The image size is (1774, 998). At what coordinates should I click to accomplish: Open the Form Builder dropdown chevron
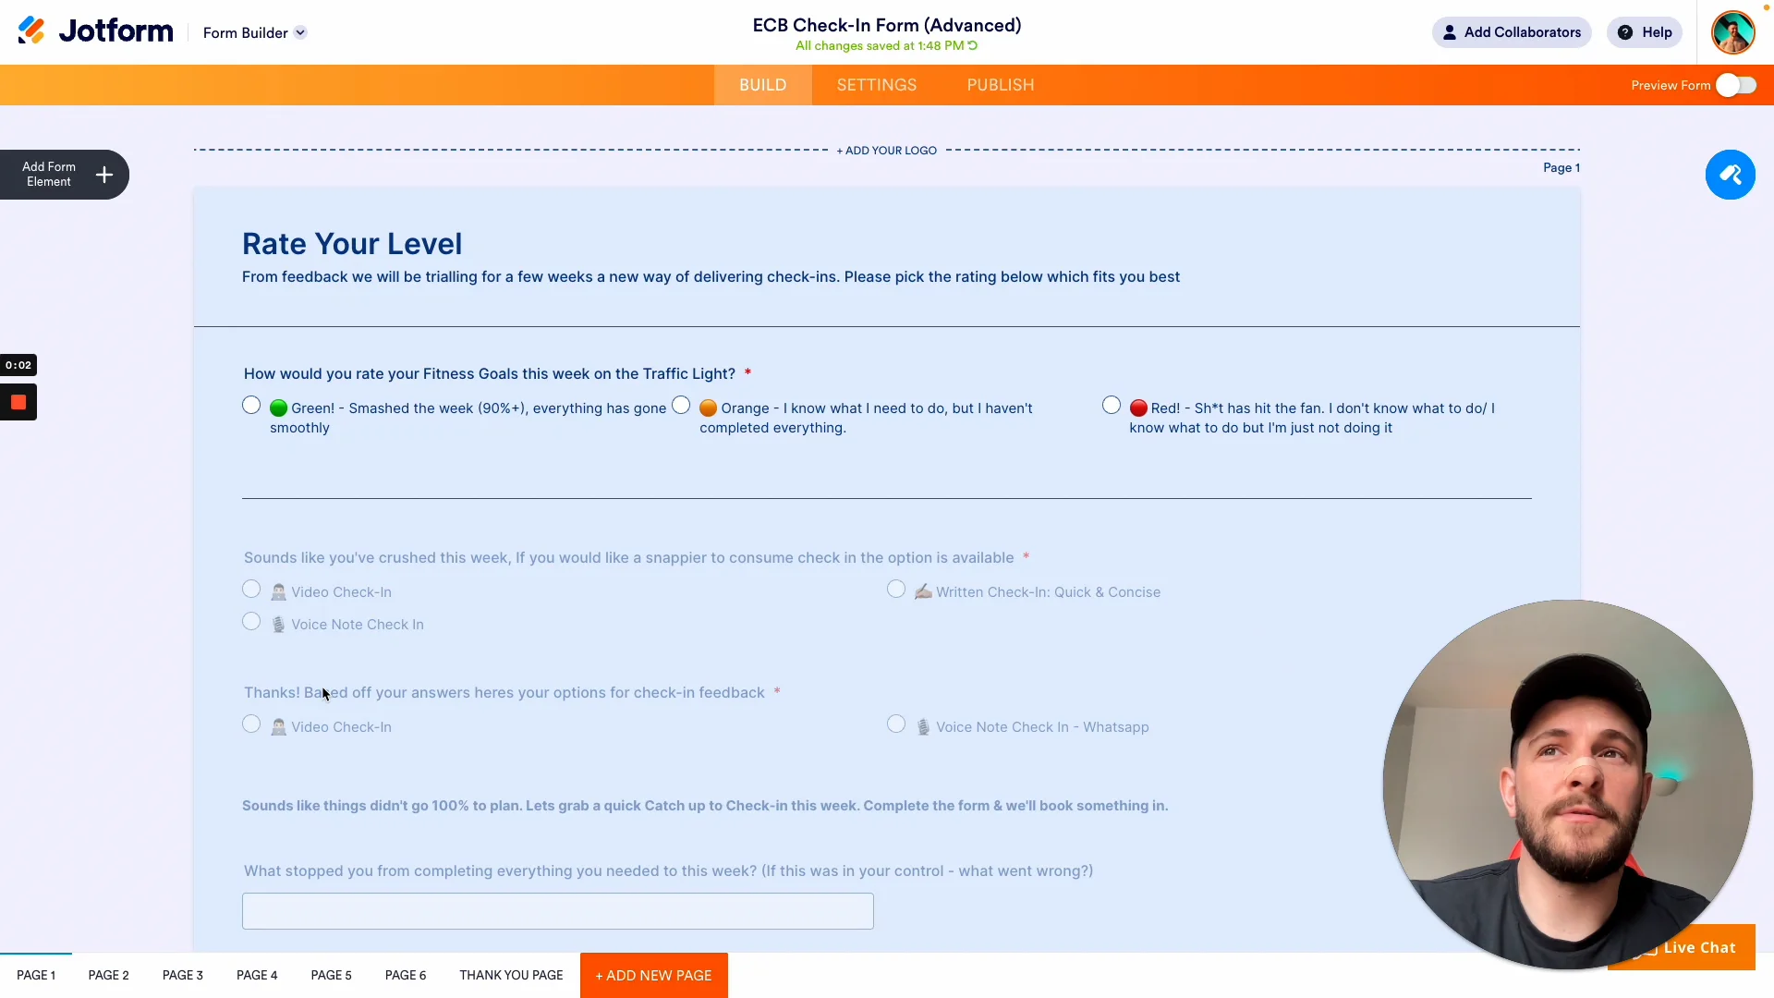tap(300, 32)
